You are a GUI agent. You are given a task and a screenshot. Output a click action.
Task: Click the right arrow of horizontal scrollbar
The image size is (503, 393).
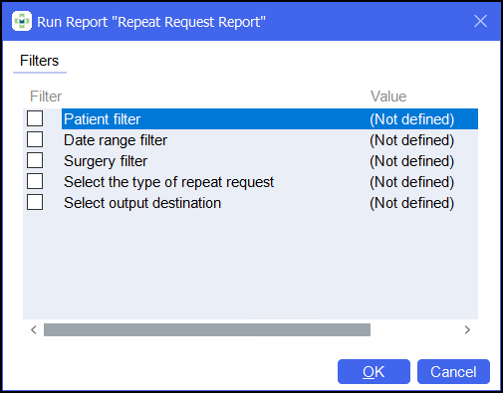(467, 329)
